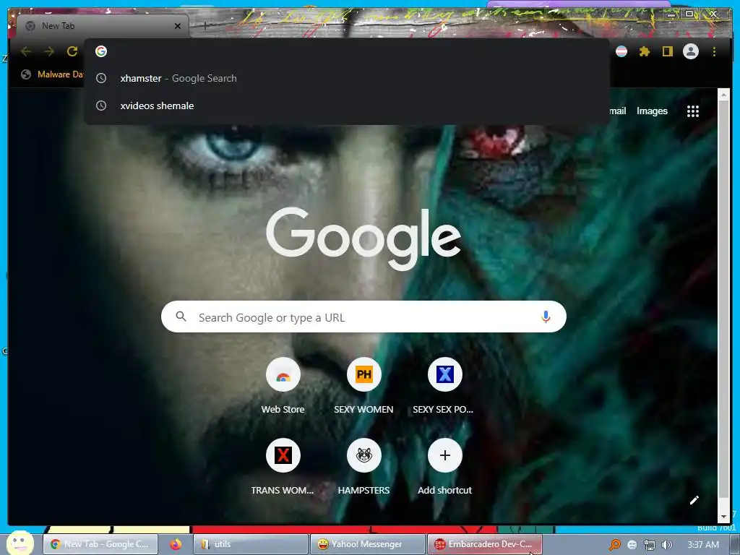
Task: Open the network tray icon
Action: point(650,545)
